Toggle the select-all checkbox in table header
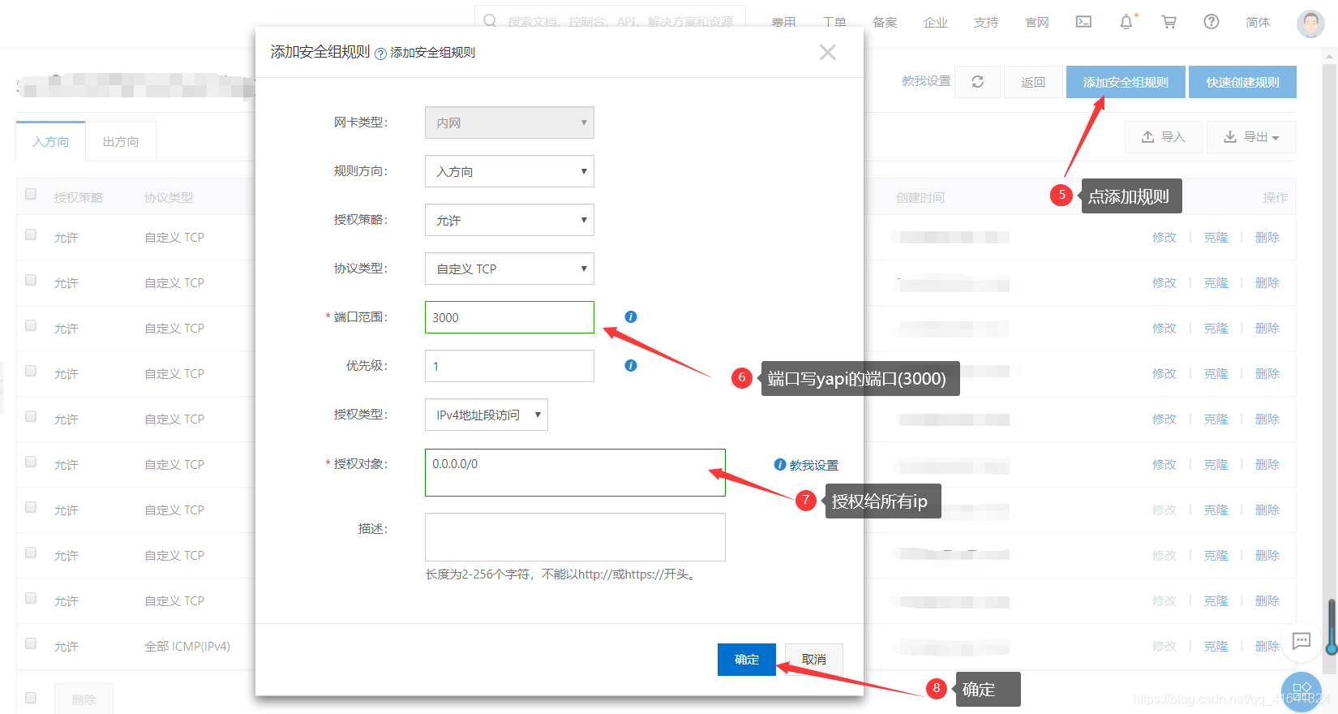The image size is (1338, 714). (x=31, y=194)
